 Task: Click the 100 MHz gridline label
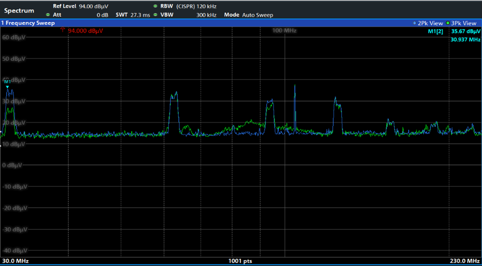[x=284, y=31]
